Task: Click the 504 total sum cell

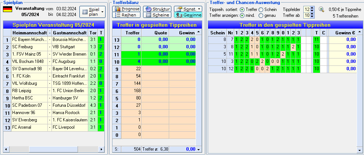Action: tap(131, 149)
